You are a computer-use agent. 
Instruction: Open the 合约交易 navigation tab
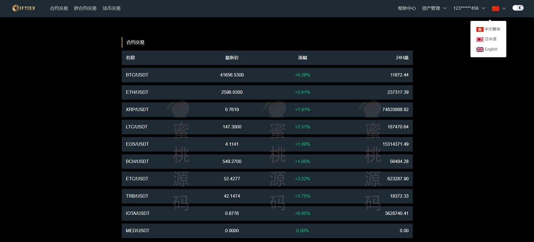(x=59, y=8)
